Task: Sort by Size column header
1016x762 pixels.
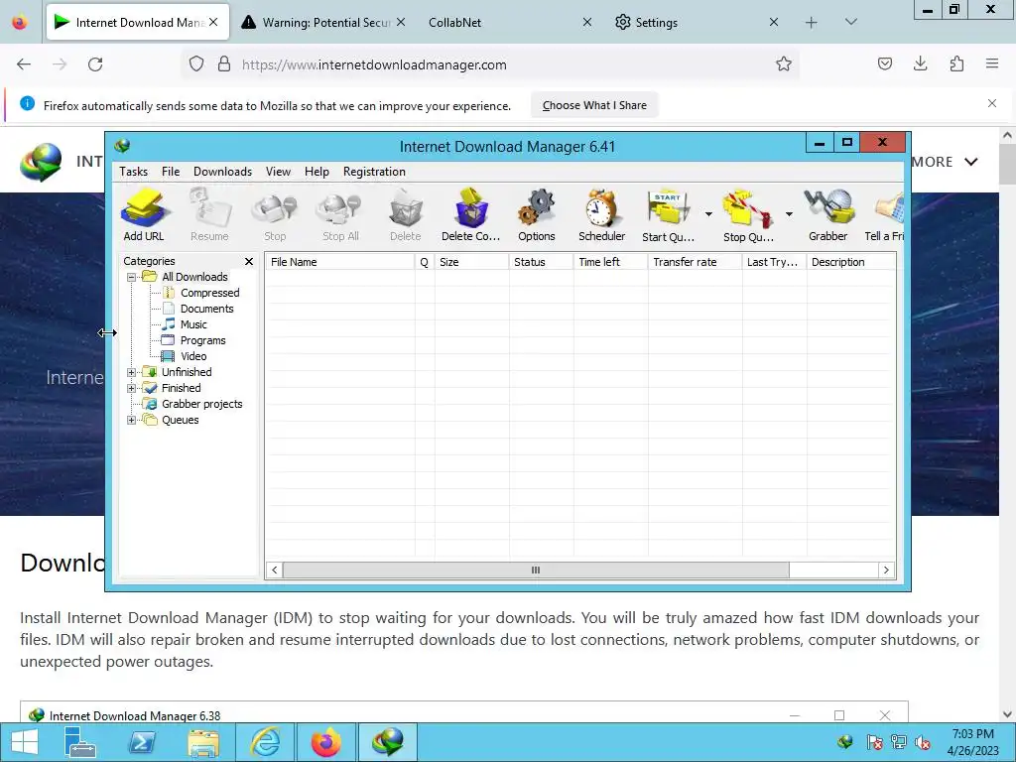Action: [x=471, y=262]
